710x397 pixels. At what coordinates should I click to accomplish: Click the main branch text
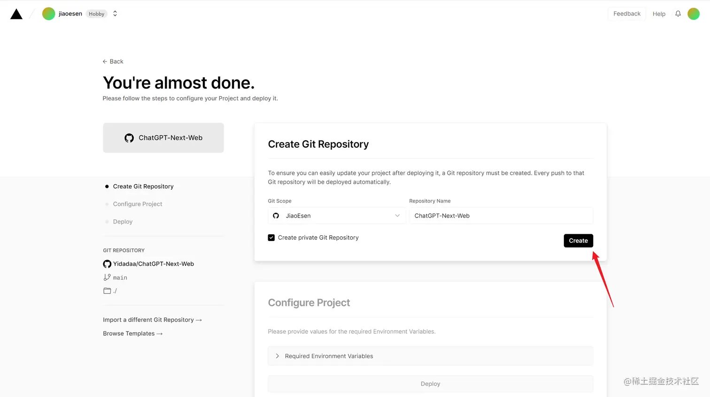(120, 277)
